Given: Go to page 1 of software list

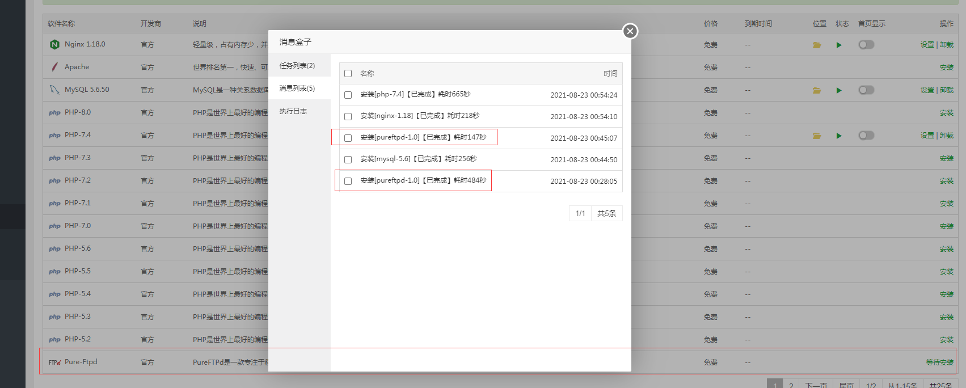Looking at the screenshot, I should (x=775, y=384).
